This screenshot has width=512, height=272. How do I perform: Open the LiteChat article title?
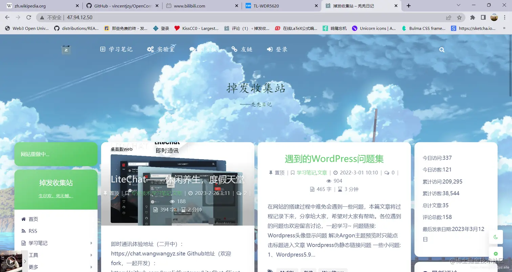pyautogui.click(x=177, y=179)
